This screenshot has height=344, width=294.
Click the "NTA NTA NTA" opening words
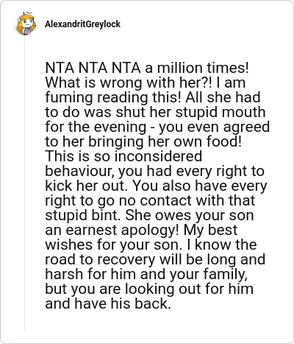[x=93, y=68]
